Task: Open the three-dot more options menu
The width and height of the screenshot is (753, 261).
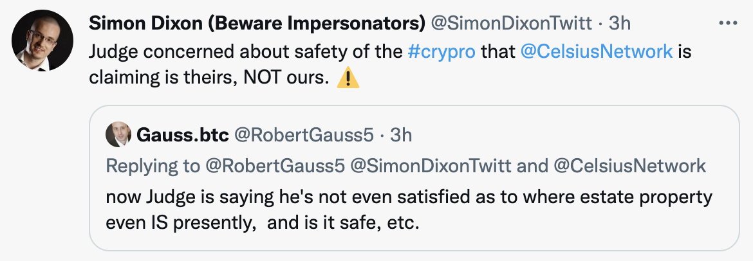Action: tap(727, 23)
